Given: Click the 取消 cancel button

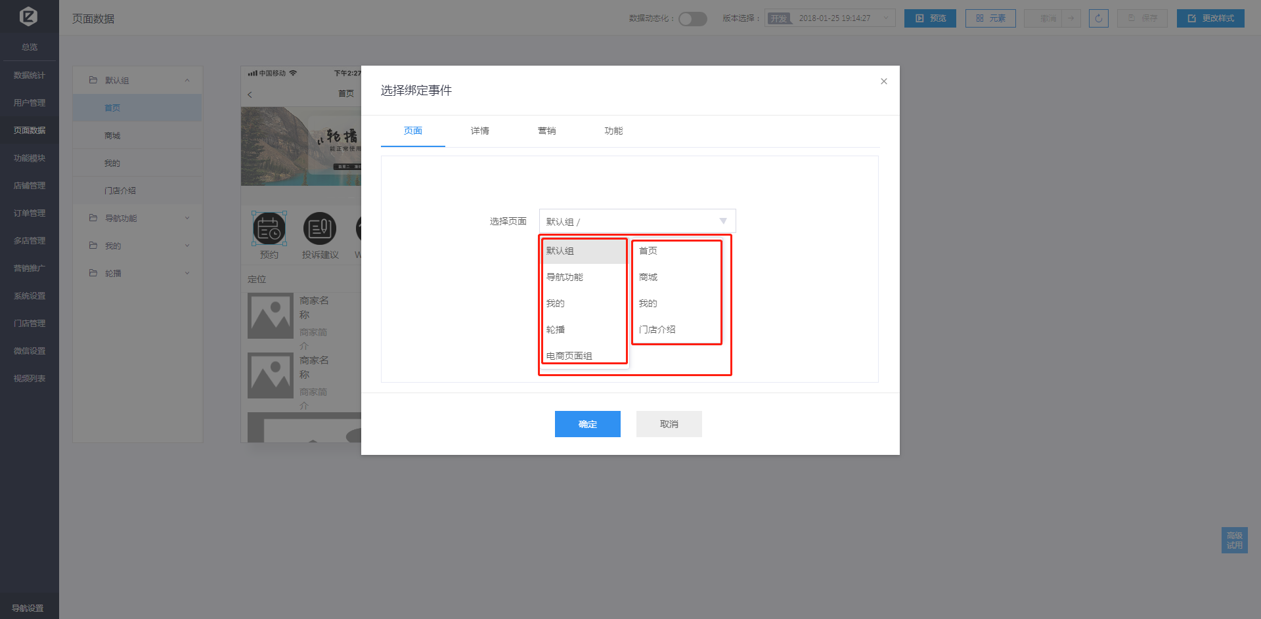Looking at the screenshot, I should (x=669, y=424).
